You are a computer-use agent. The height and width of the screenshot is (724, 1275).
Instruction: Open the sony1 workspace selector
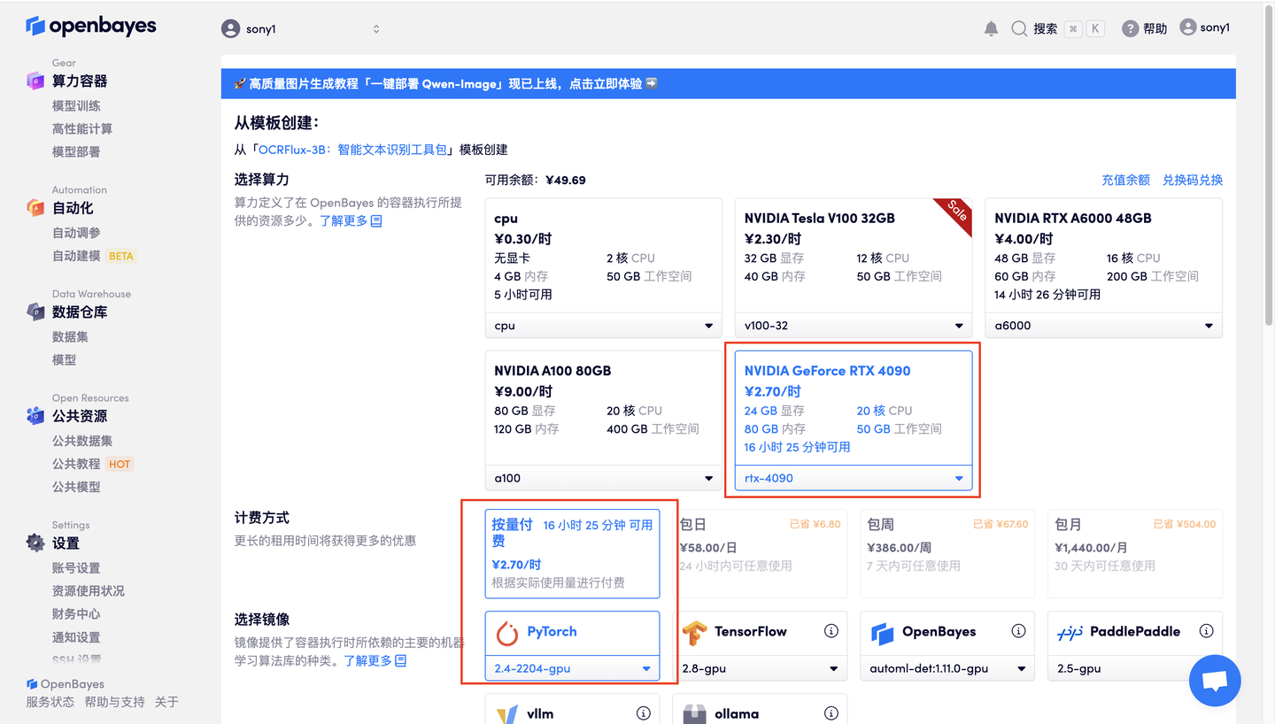point(301,27)
